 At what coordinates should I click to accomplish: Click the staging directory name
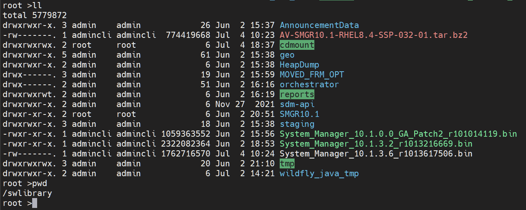pyautogui.click(x=297, y=124)
